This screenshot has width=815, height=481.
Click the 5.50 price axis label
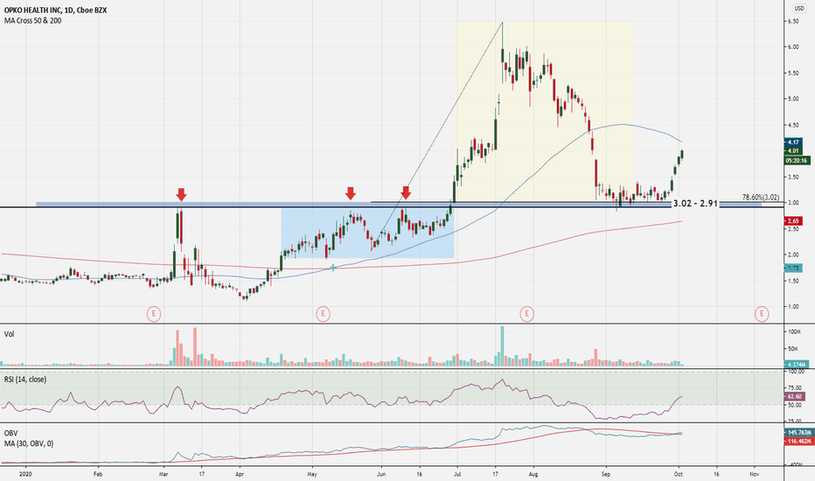pos(793,73)
